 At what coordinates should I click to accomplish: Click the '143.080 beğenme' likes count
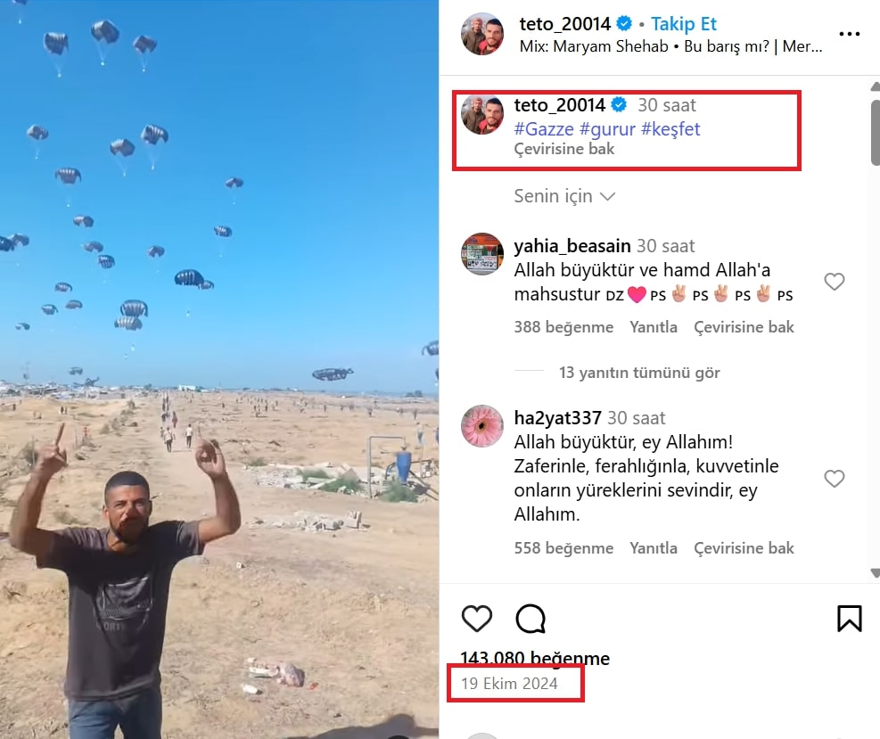[535, 658]
